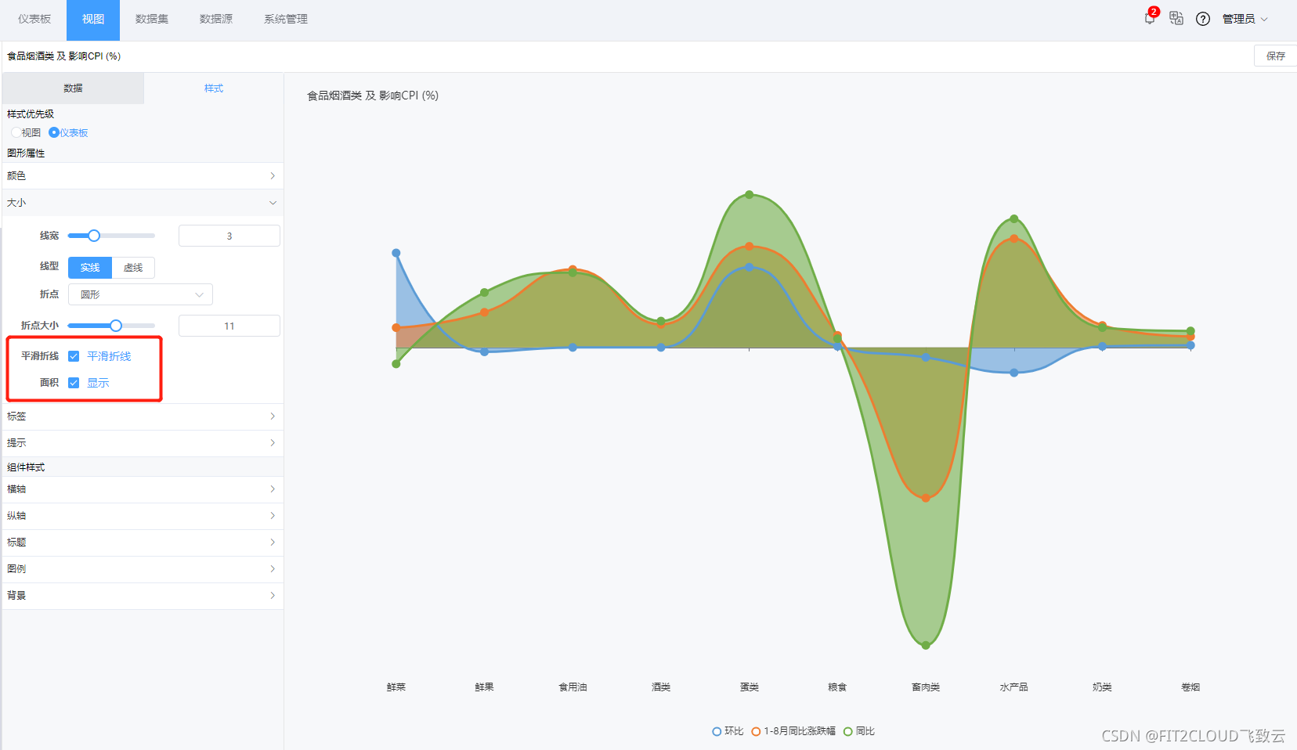Go to the 仪表板 menu
Image resolution: width=1297 pixels, height=750 pixels.
coord(34,19)
